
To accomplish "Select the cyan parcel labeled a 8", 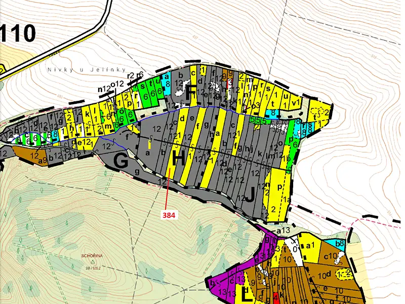I will pyautogui.click(x=167, y=84).
